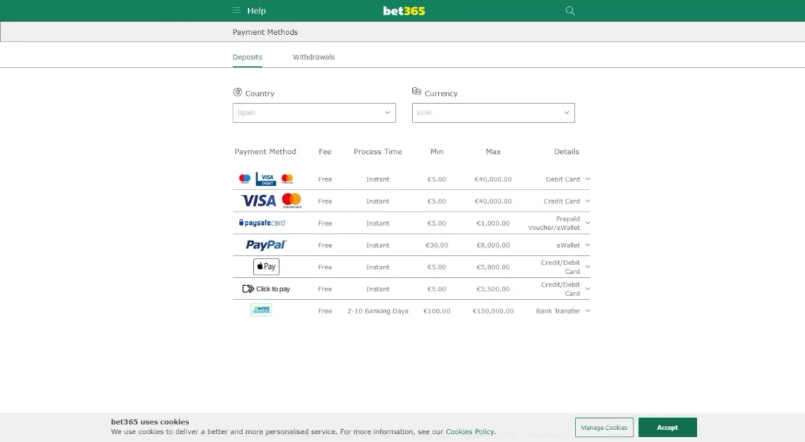This screenshot has height=442, width=805.
Task: Click the 2-10 Banking Days value
Action: tap(378, 311)
